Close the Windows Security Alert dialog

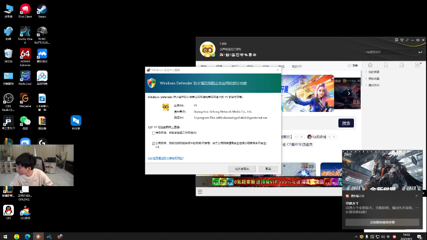278,70
